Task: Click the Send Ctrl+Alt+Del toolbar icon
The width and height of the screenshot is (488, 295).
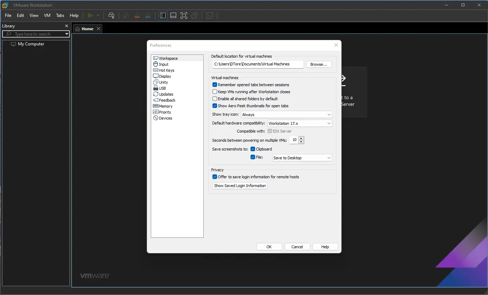Action: (x=111, y=15)
